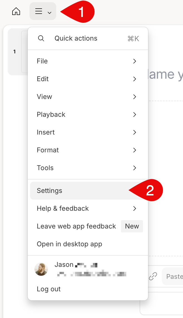Select Settings from the menu
The height and width of the screenshot is (318, 183).
[x=88, y=191]
